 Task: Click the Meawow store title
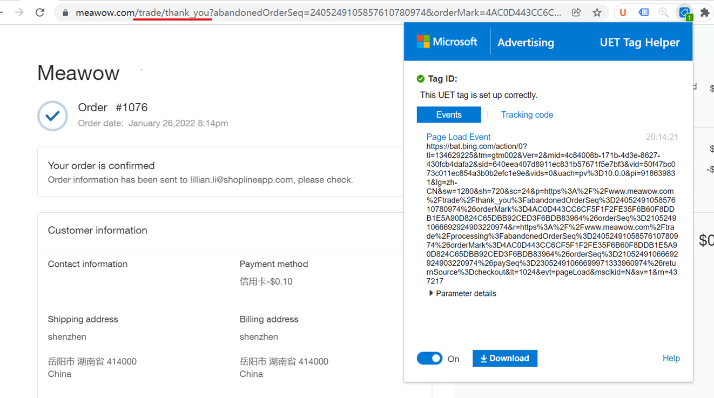[78, 73]
